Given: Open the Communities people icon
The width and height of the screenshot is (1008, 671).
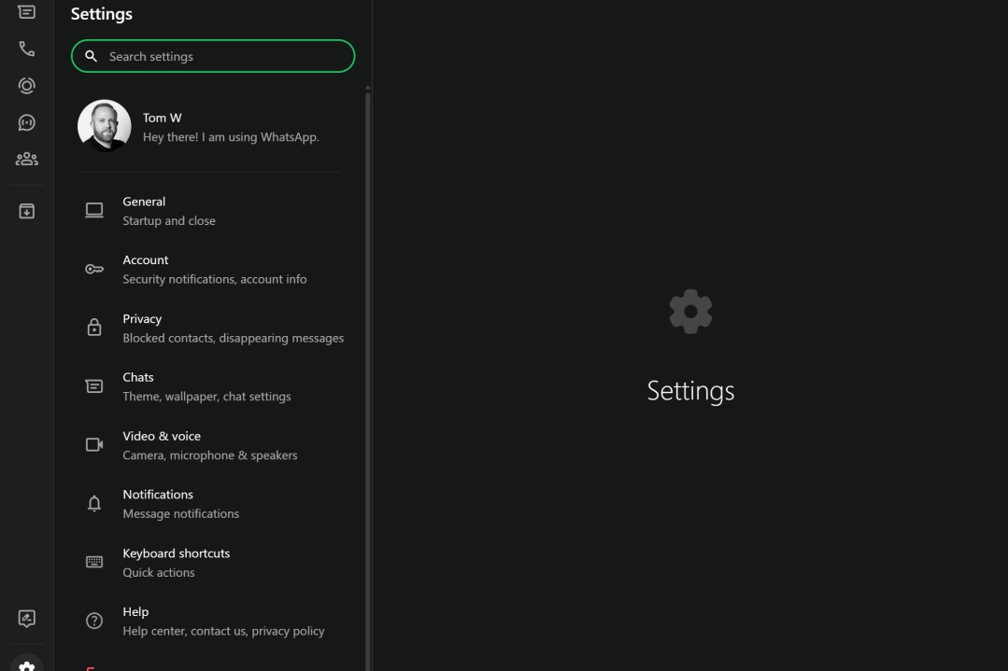Looking at the screenshot, I should click(x=27, y=159).
